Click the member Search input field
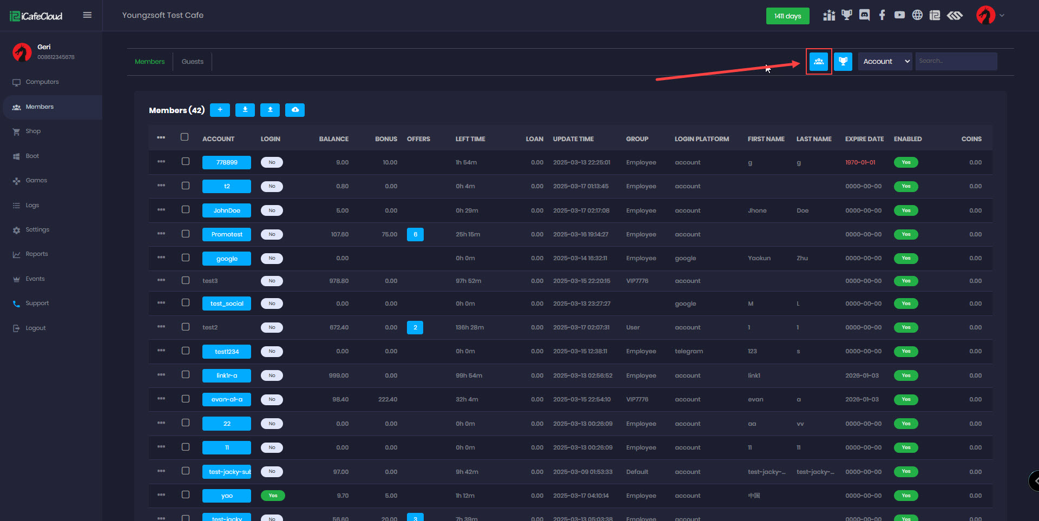Viewport: 1039px width, 521px height. [956, 61]
